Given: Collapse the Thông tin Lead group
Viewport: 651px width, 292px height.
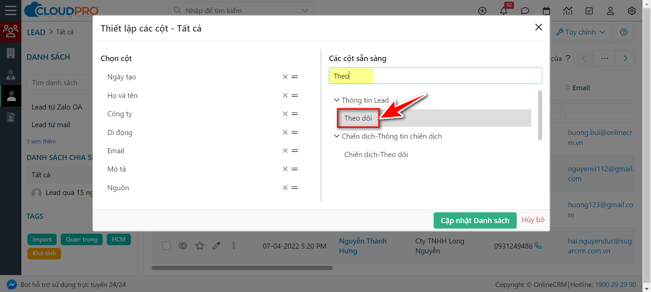Looking at the screenshot, I should tap(336, 100).
